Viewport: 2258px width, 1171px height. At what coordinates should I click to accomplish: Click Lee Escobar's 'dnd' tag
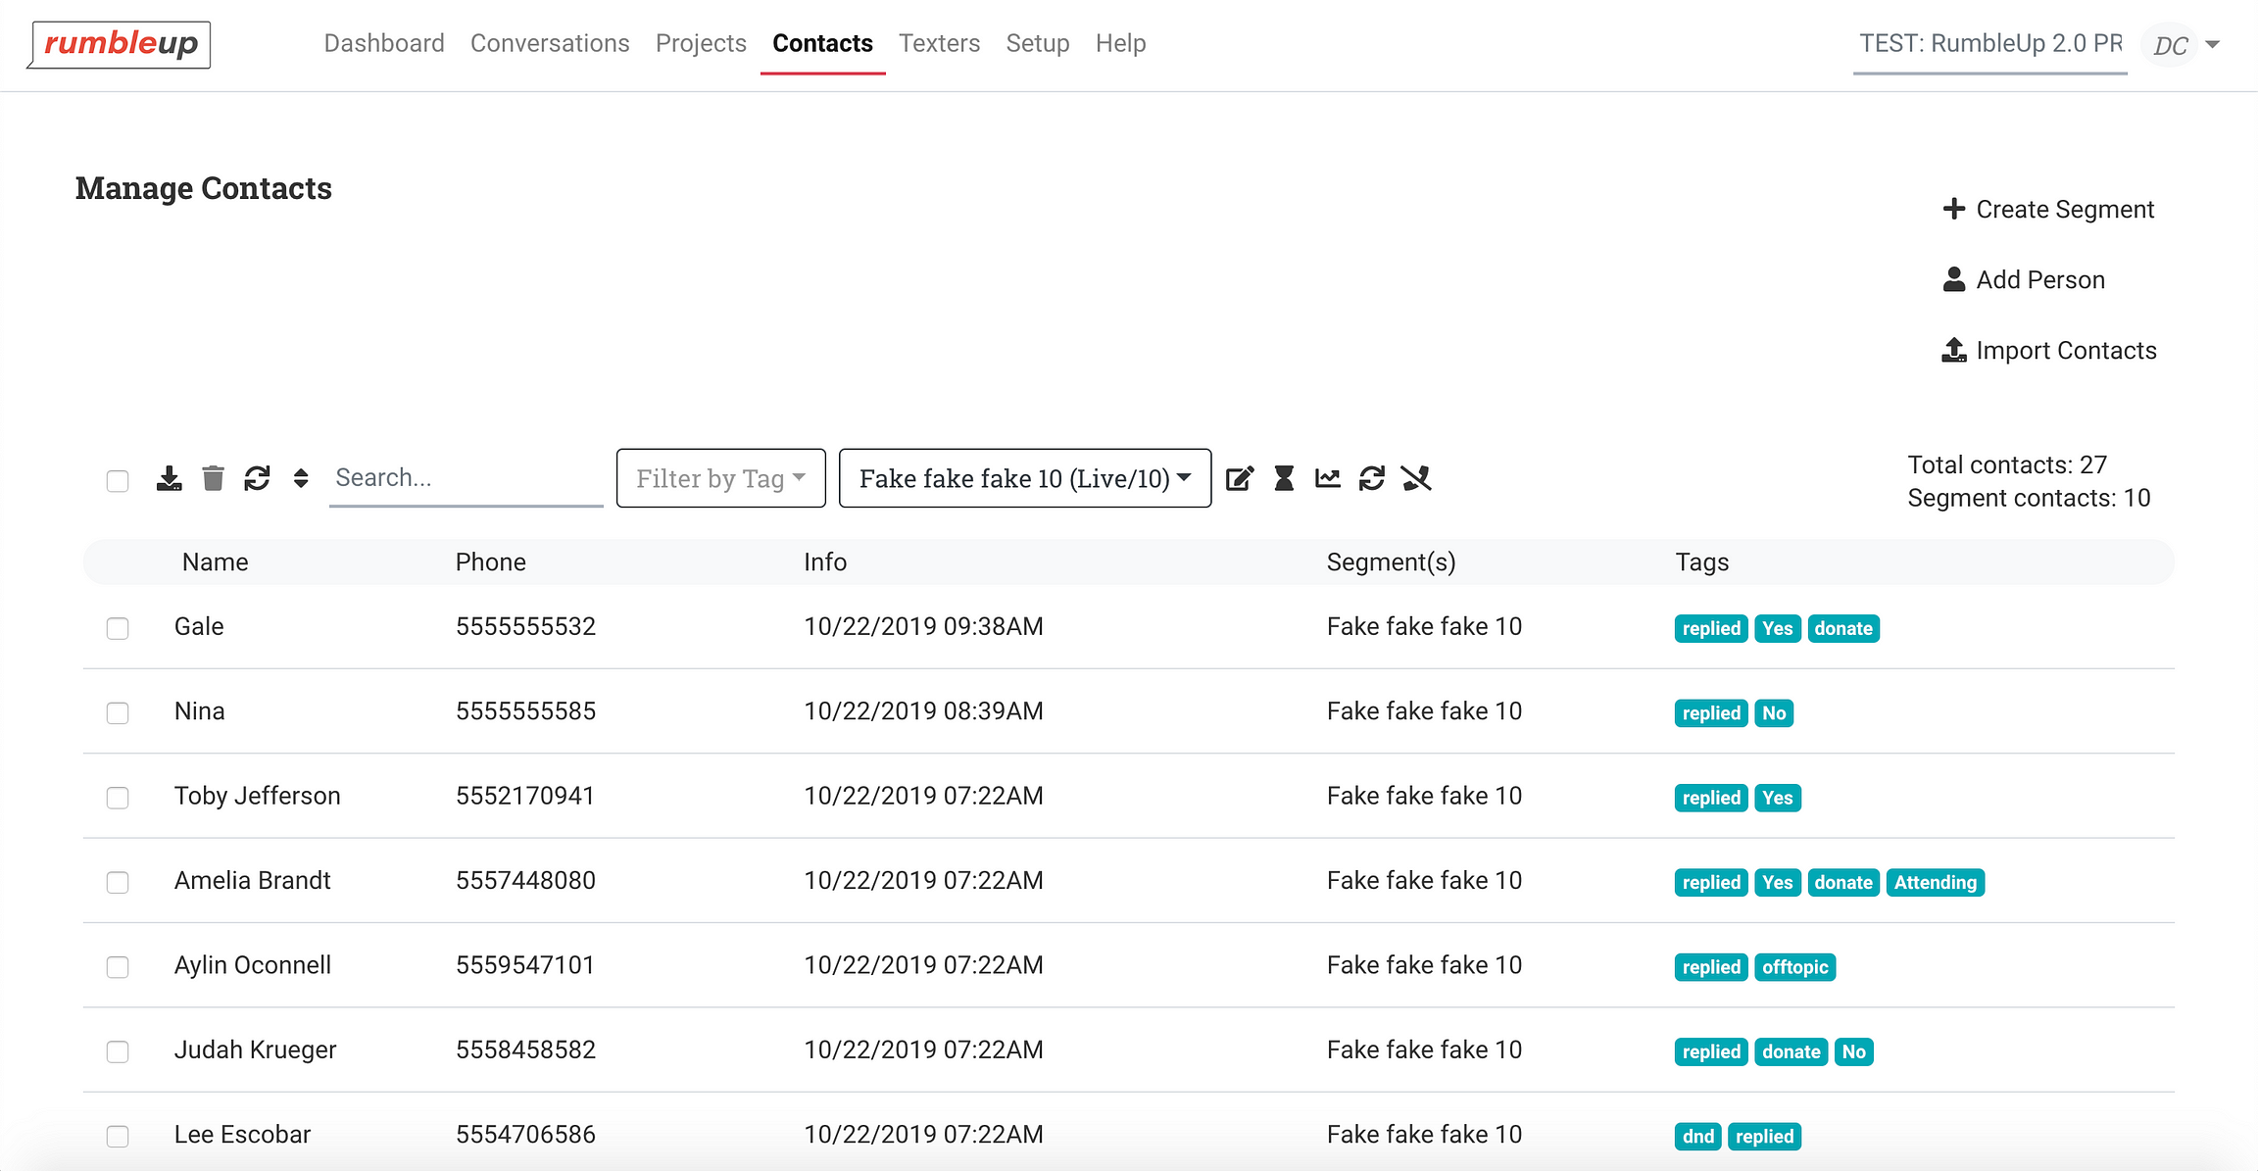tap(1697, 1136)
